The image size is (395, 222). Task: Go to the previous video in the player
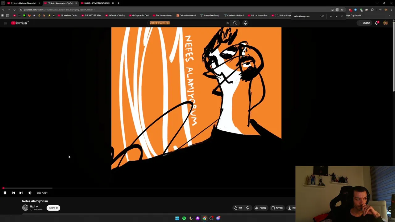13,193
